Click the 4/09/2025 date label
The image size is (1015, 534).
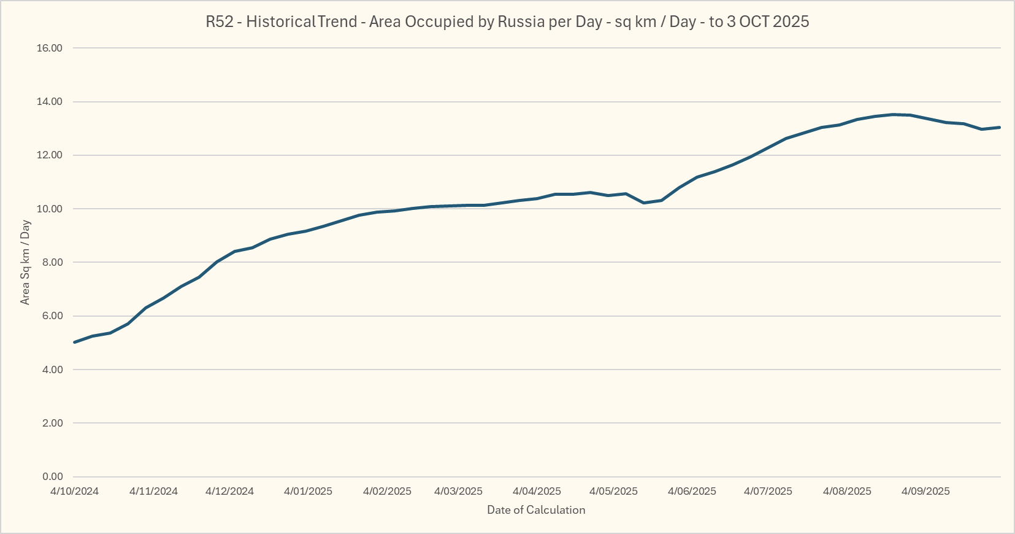(x=925, y=492)
